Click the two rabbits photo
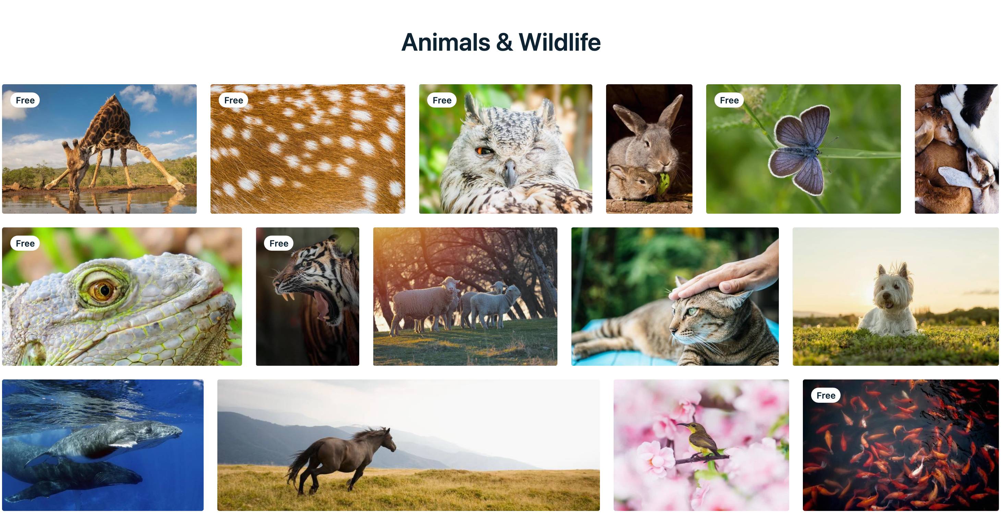Image resolution: width=1001 pixels, height=513 pixels. pyautogui.click(x=649, y=149)
